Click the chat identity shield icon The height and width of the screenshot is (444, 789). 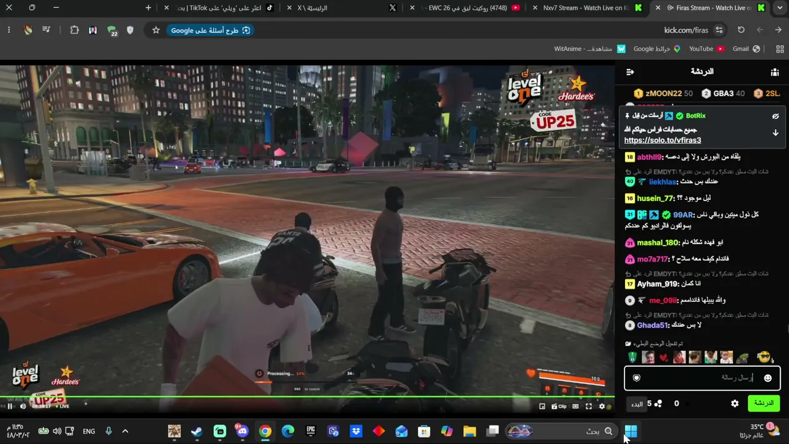[x=637, y=378]
